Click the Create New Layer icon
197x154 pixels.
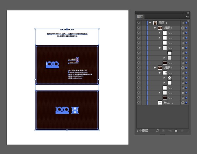[x=176, y=131]
